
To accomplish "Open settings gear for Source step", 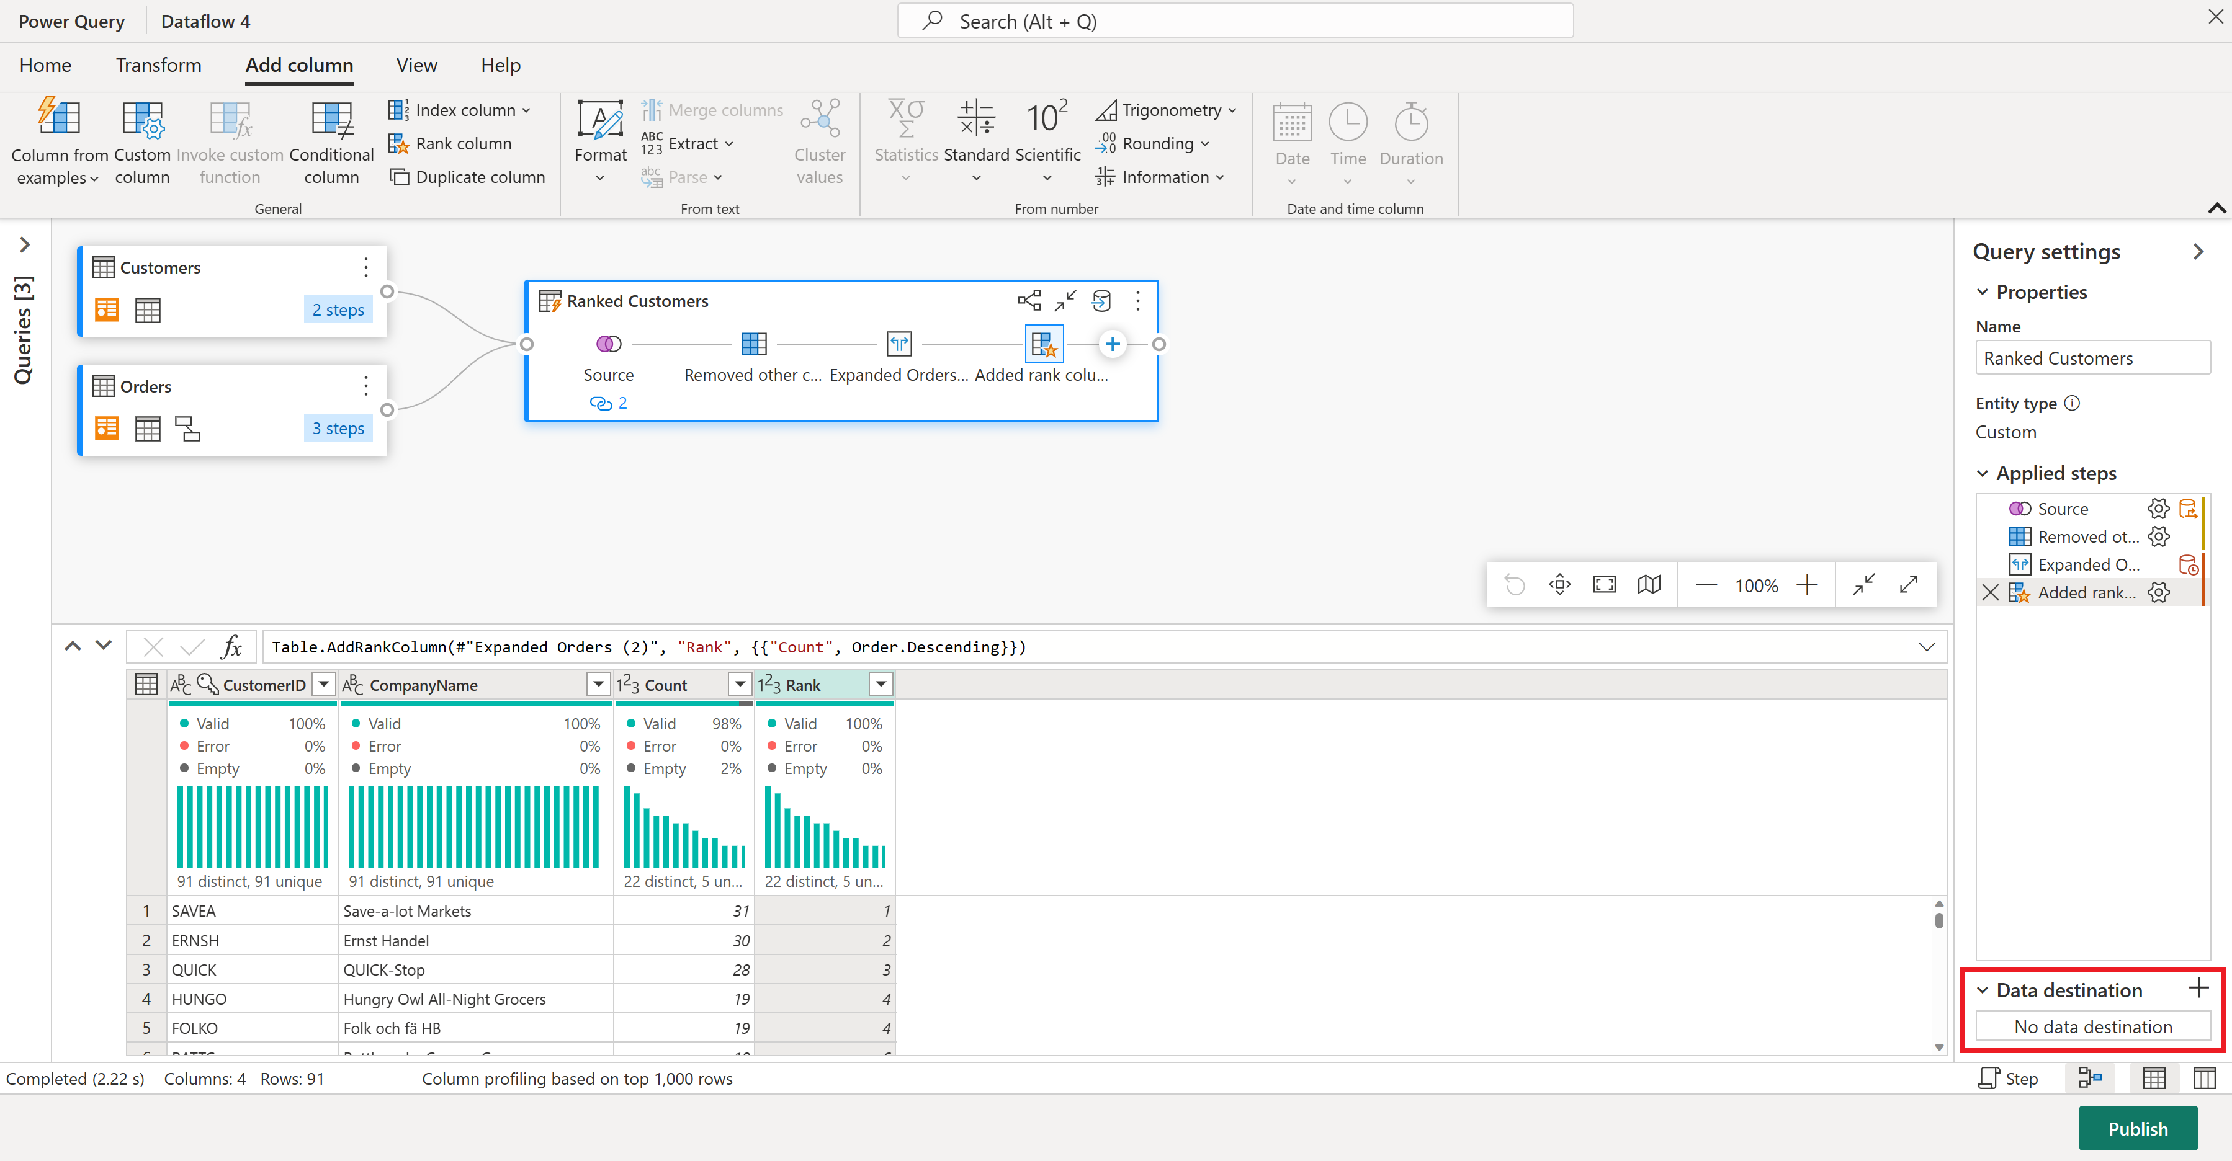I will coord(2158,508).
